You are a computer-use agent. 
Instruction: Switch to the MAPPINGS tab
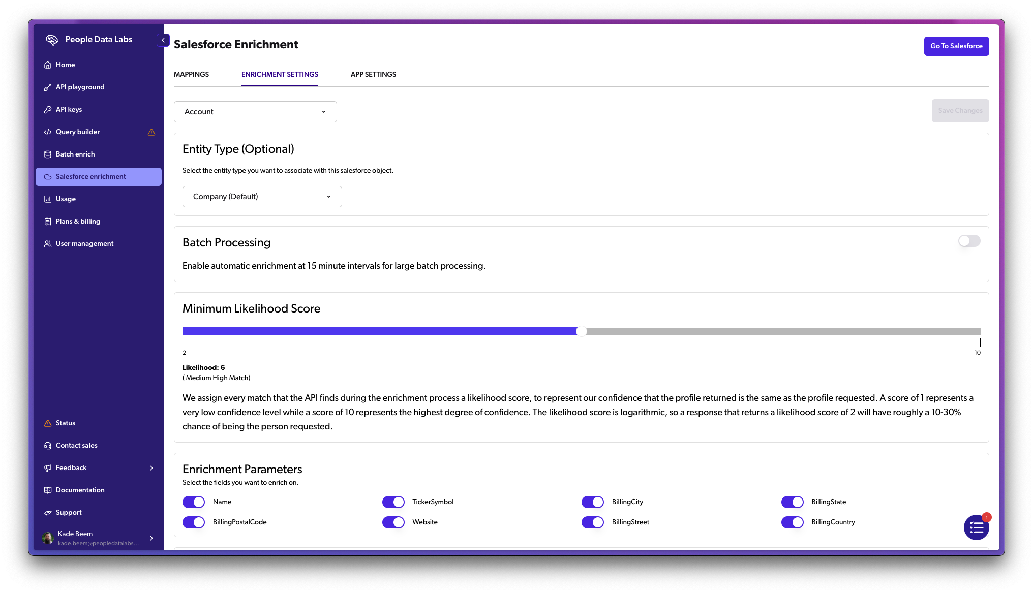[191, 74]
